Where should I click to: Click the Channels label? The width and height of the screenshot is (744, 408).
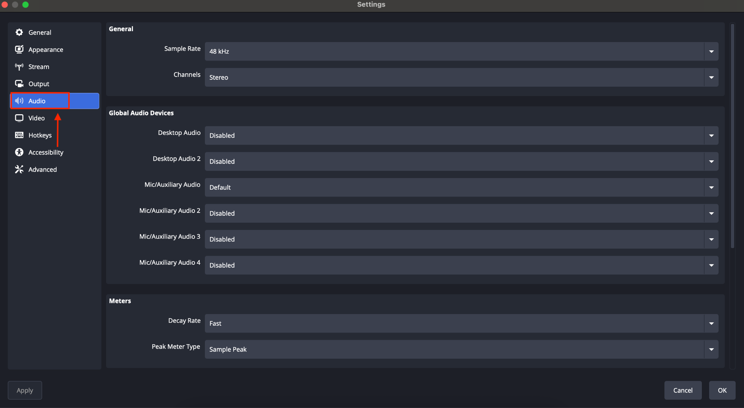tap(187, 74)
